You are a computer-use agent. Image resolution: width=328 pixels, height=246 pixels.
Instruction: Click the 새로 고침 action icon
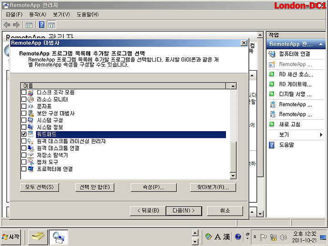point(272,124)
